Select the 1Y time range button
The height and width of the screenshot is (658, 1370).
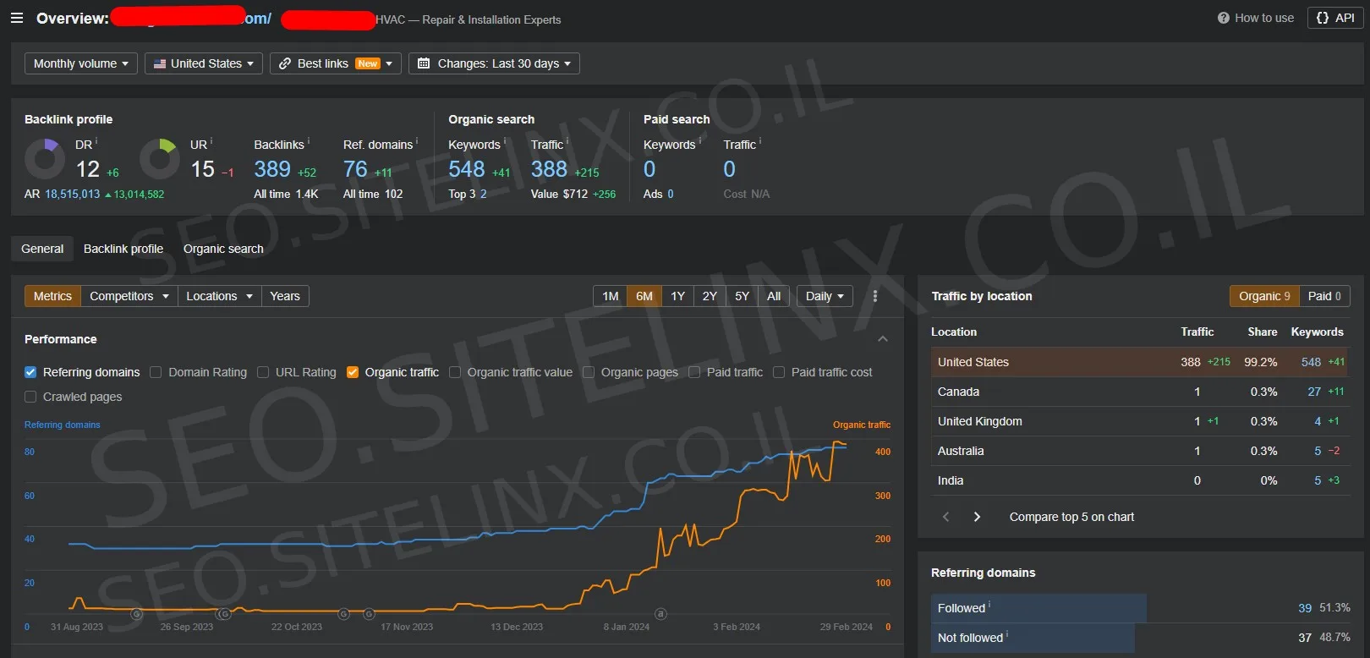click(x=677, y=296)
